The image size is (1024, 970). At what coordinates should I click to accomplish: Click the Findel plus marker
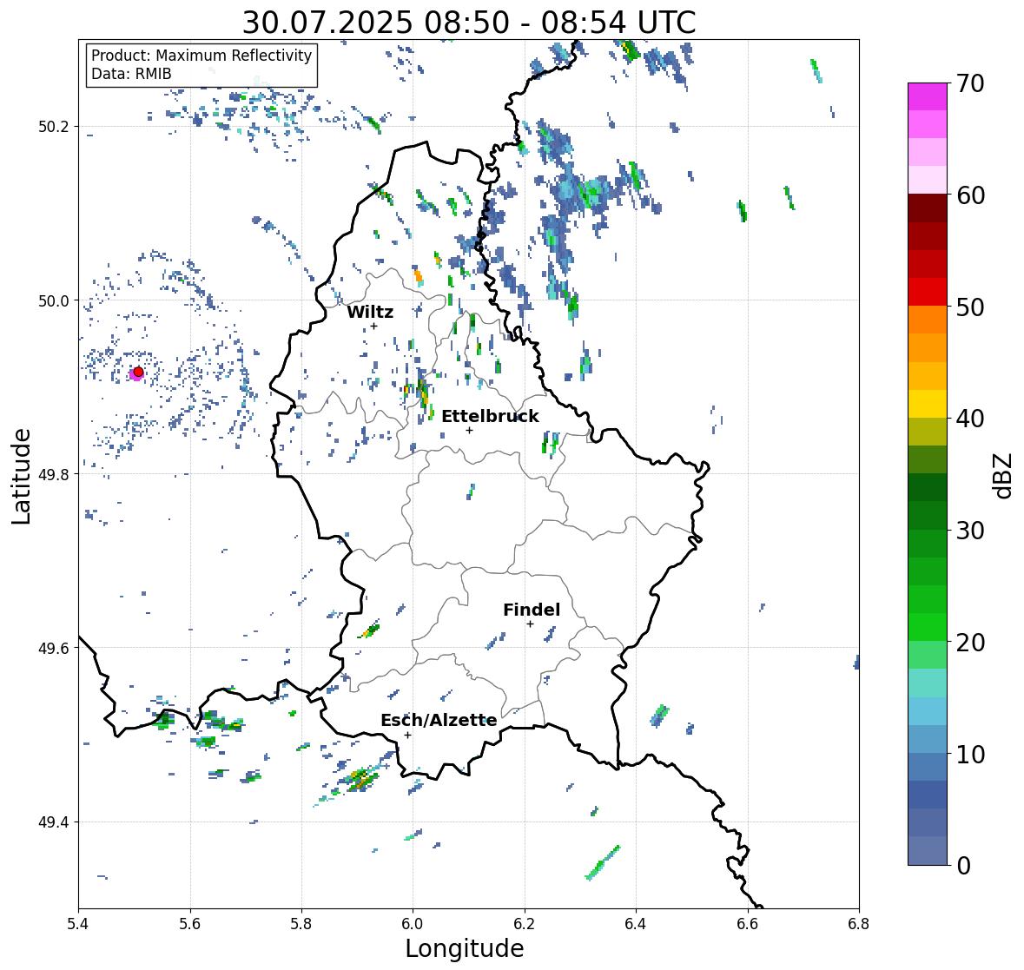pos(531,624)
